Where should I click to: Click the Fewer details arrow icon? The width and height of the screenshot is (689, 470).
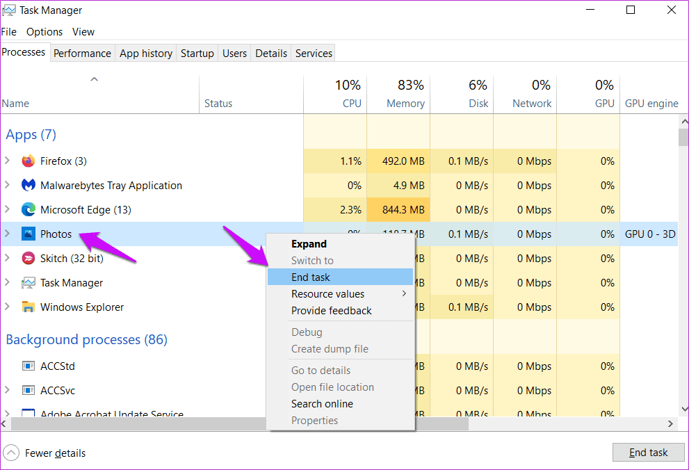11,453
